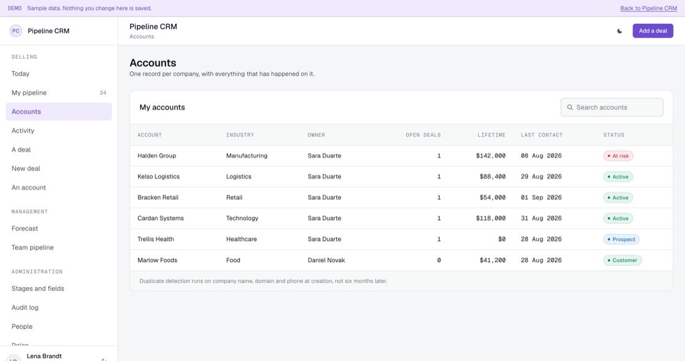Click Sara Duarte in Halden Group row
The height and width of the screenshot is (361, 685).
[324, 156]
